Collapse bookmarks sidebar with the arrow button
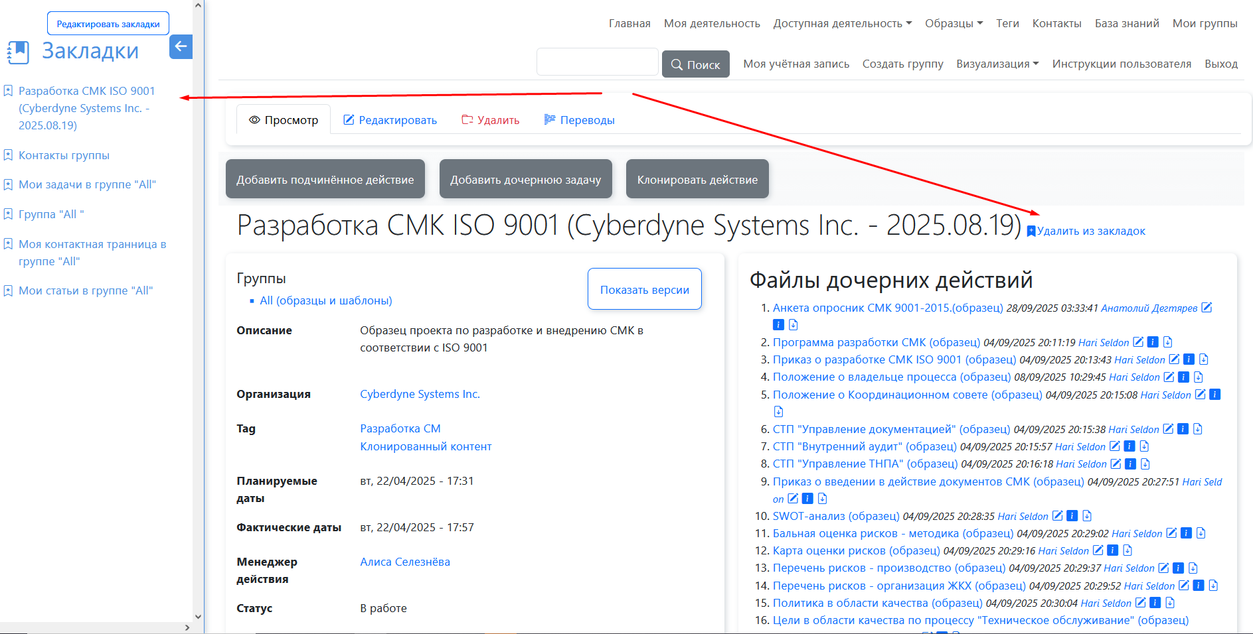This screenshot has width=1253, height=634. [181, 47]
